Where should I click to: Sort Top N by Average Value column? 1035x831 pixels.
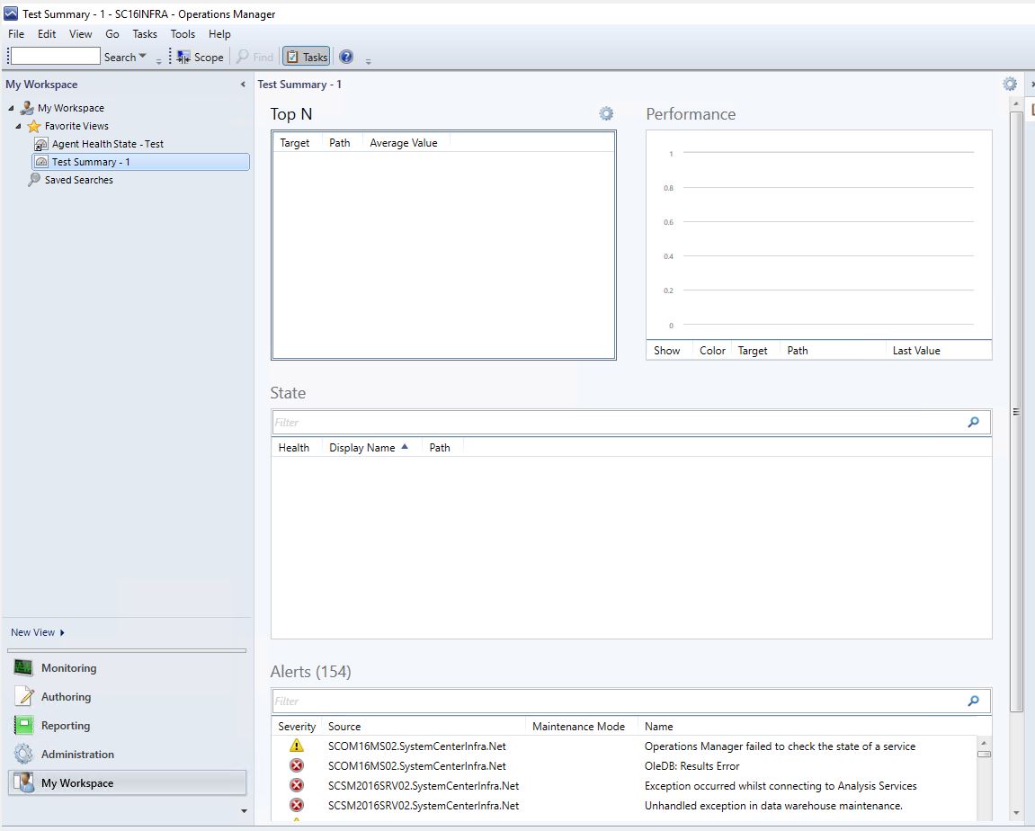click(x=404, y=143)
